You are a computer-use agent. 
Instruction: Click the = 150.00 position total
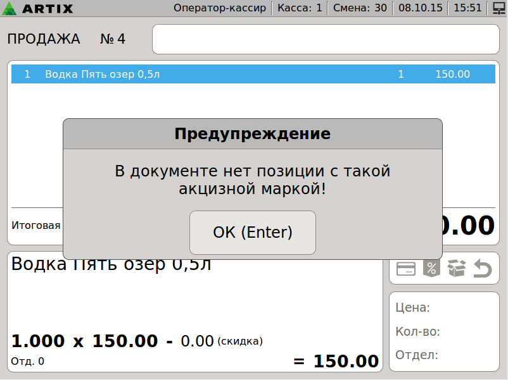[x=336, y=361]
